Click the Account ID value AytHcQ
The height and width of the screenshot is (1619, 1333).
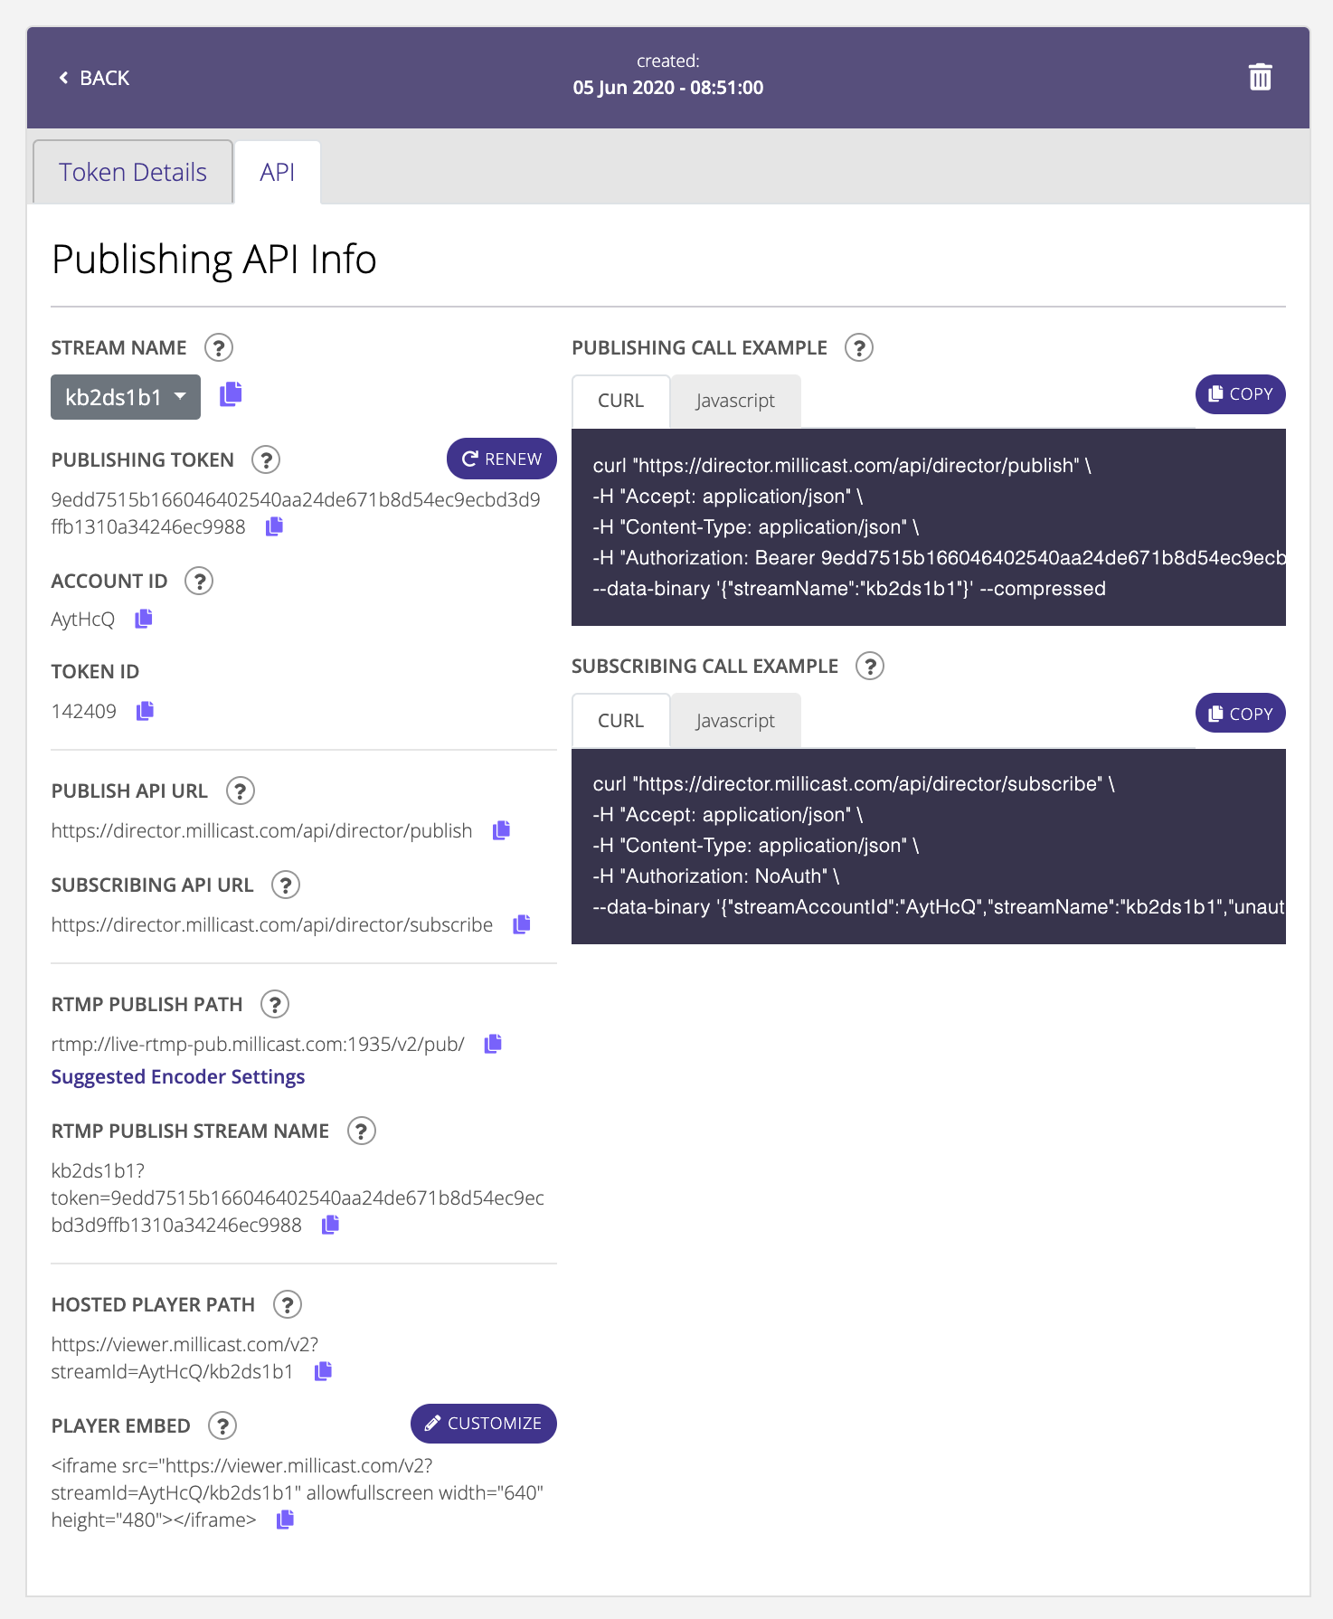tap(83, 619)
